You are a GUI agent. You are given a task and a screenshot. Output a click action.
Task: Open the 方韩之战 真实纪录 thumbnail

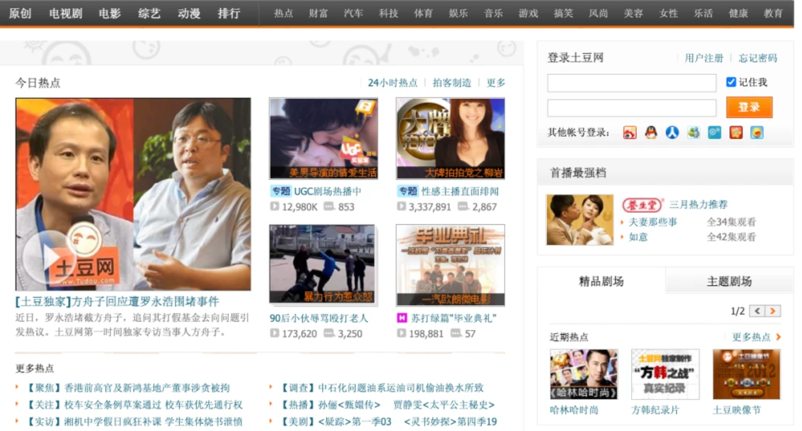(x=665, y=374)
